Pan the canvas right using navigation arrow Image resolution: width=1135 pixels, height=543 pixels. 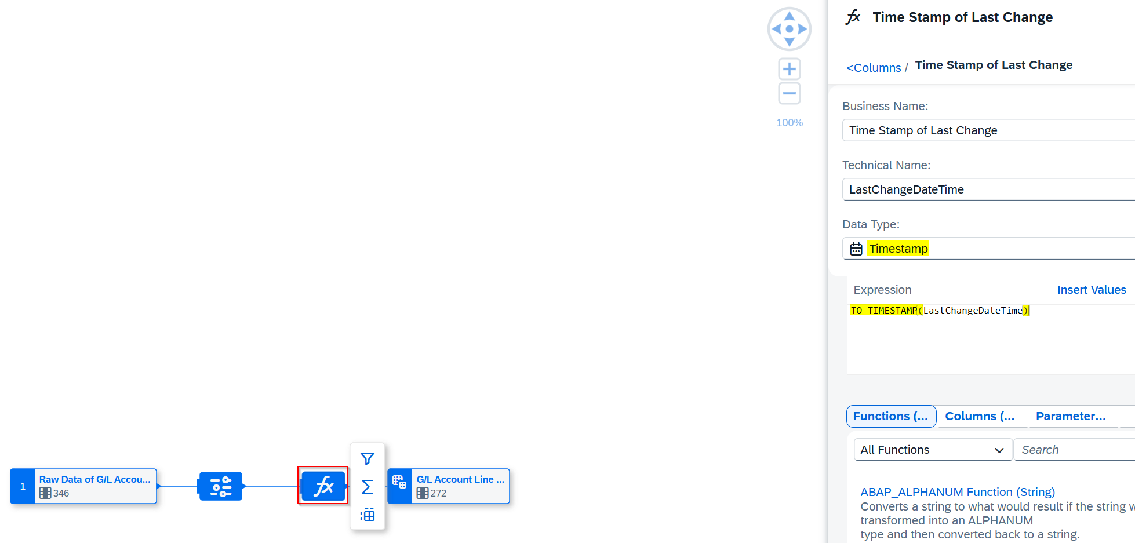(803, 29)
